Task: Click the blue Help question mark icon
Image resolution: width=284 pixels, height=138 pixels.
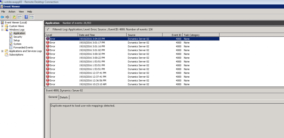Action: click(x=26, y=17)
